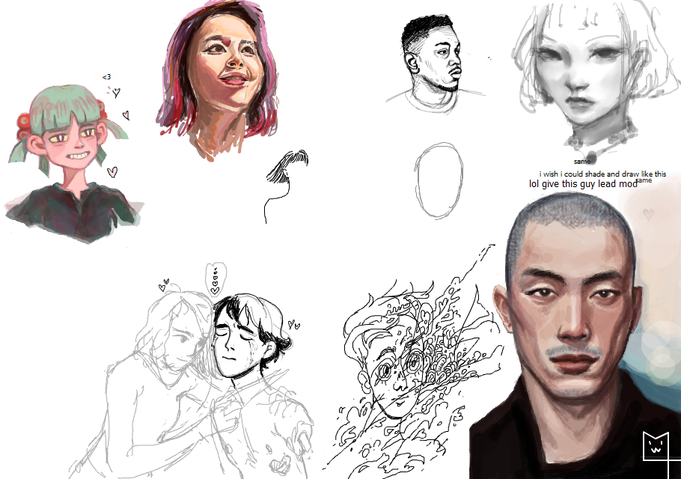The width and height of the screenshot is (681, 479).
Task: Click the small heart right of green-haired character's head
Action: pos(126,115)
